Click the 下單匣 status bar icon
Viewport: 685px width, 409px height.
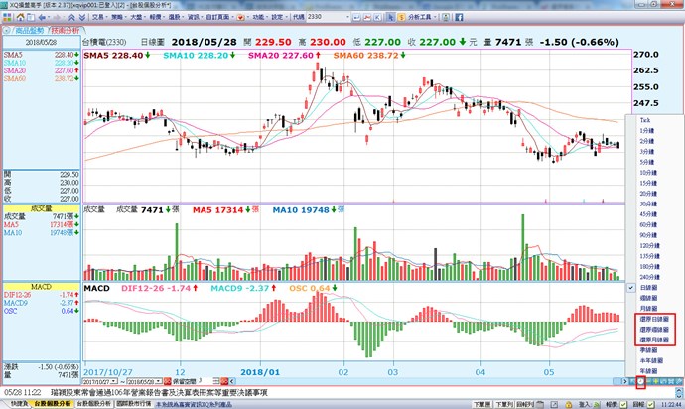(481, 404)
